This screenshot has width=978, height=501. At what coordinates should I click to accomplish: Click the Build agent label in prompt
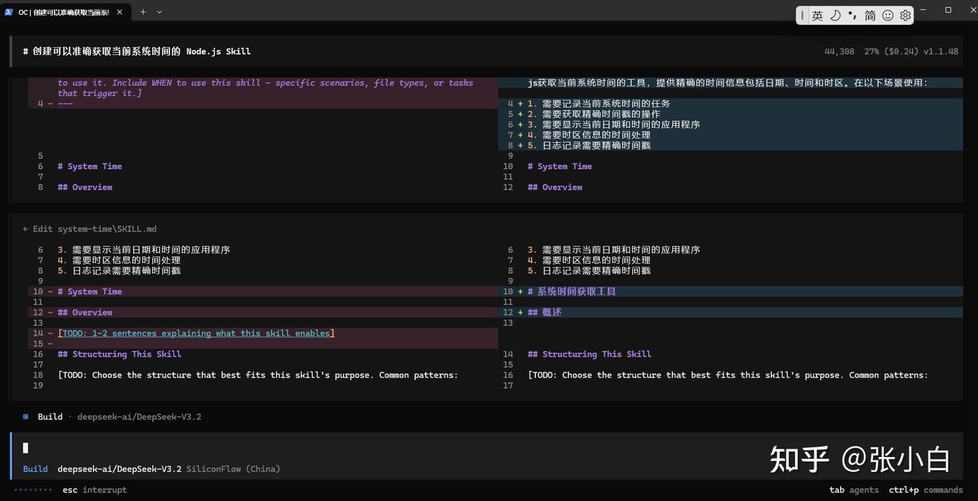pos(35,469)
